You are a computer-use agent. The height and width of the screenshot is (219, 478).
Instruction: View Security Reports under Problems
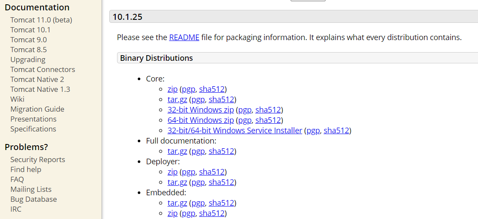(x=38, y=160)
